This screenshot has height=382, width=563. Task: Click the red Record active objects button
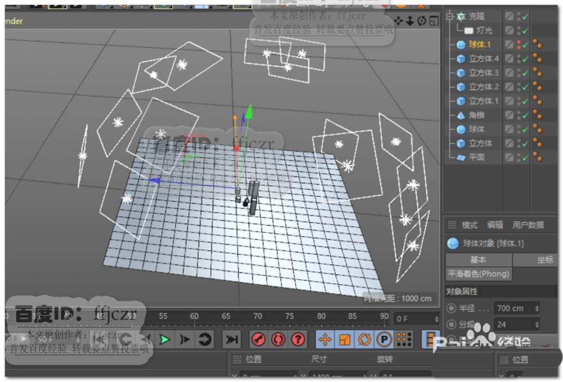click(258, 339)
